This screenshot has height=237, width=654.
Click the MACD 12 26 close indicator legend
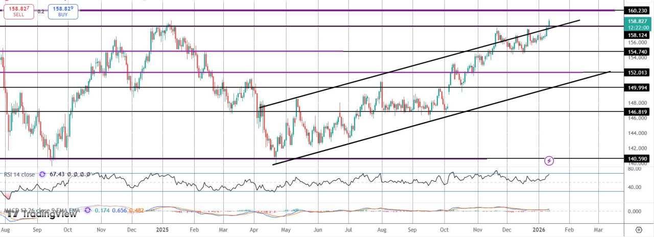pyautogui.click(x=43, y=210)
